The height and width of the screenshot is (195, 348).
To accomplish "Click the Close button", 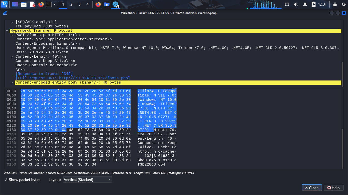I will pos(311,188).
